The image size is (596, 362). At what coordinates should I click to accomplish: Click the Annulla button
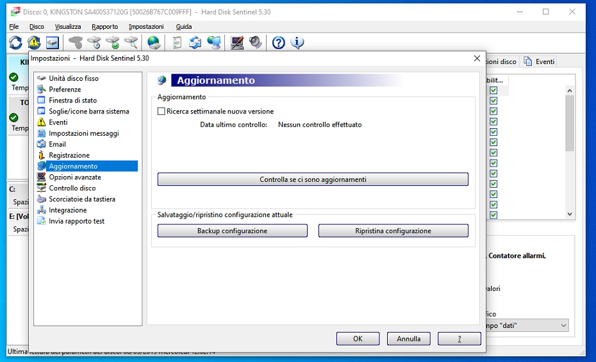[x=409, y=338]
